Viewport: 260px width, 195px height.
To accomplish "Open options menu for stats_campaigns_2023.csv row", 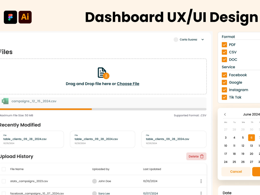I will point(201,181).
